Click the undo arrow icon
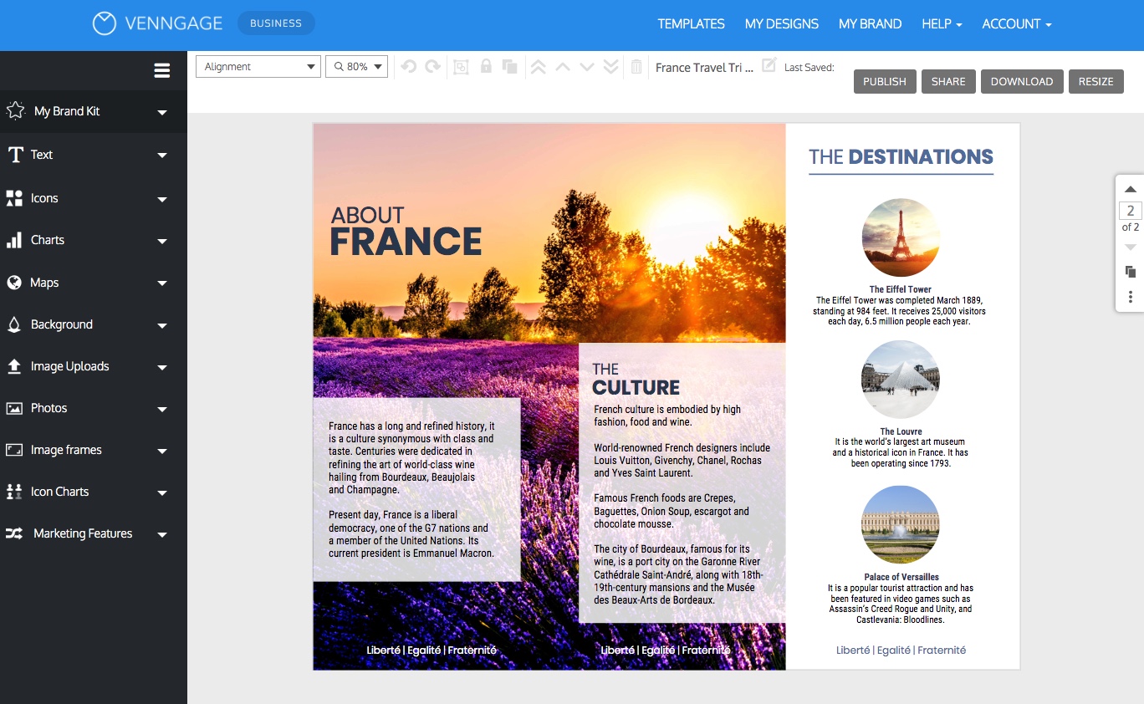The width and height of the screenshot is (1144, 704). [408, 67]
